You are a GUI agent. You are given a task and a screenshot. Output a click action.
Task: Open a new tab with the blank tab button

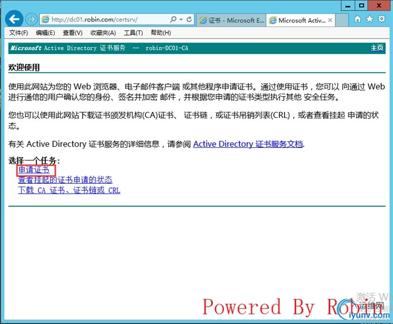point(342,20)
